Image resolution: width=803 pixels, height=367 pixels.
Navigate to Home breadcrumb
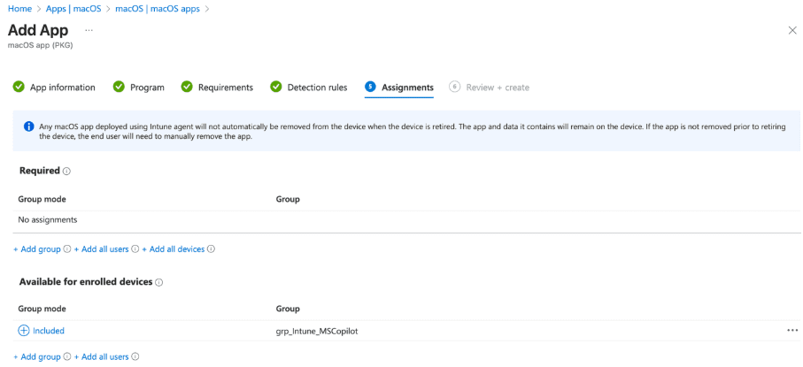pyautogui.click(x=19, y=8)
